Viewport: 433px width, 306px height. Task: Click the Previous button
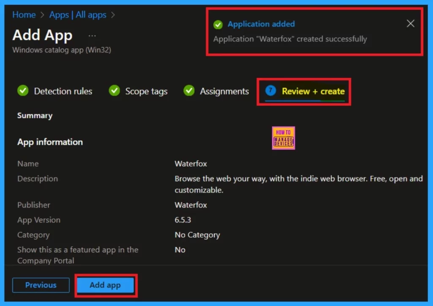(41, 285)
